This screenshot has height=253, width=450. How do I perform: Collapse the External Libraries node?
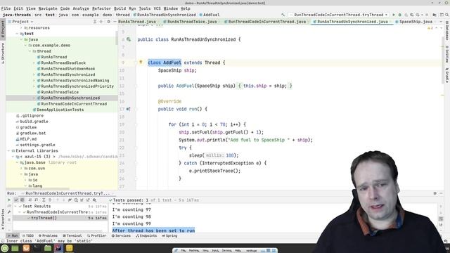pos(8,150)
